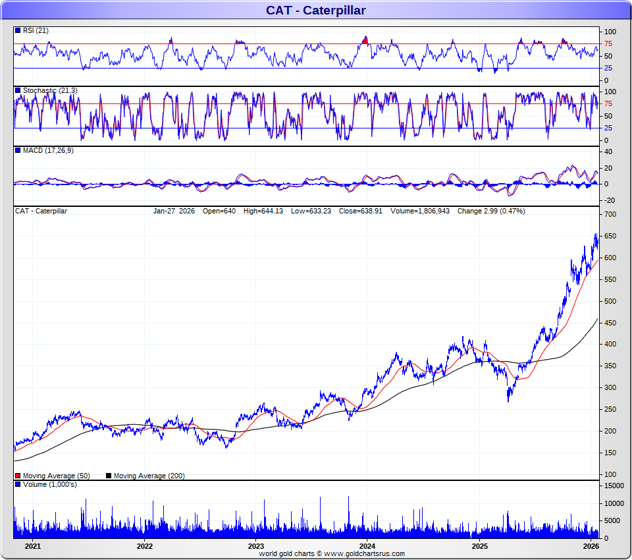Click the 'Open=640' value

219,211
